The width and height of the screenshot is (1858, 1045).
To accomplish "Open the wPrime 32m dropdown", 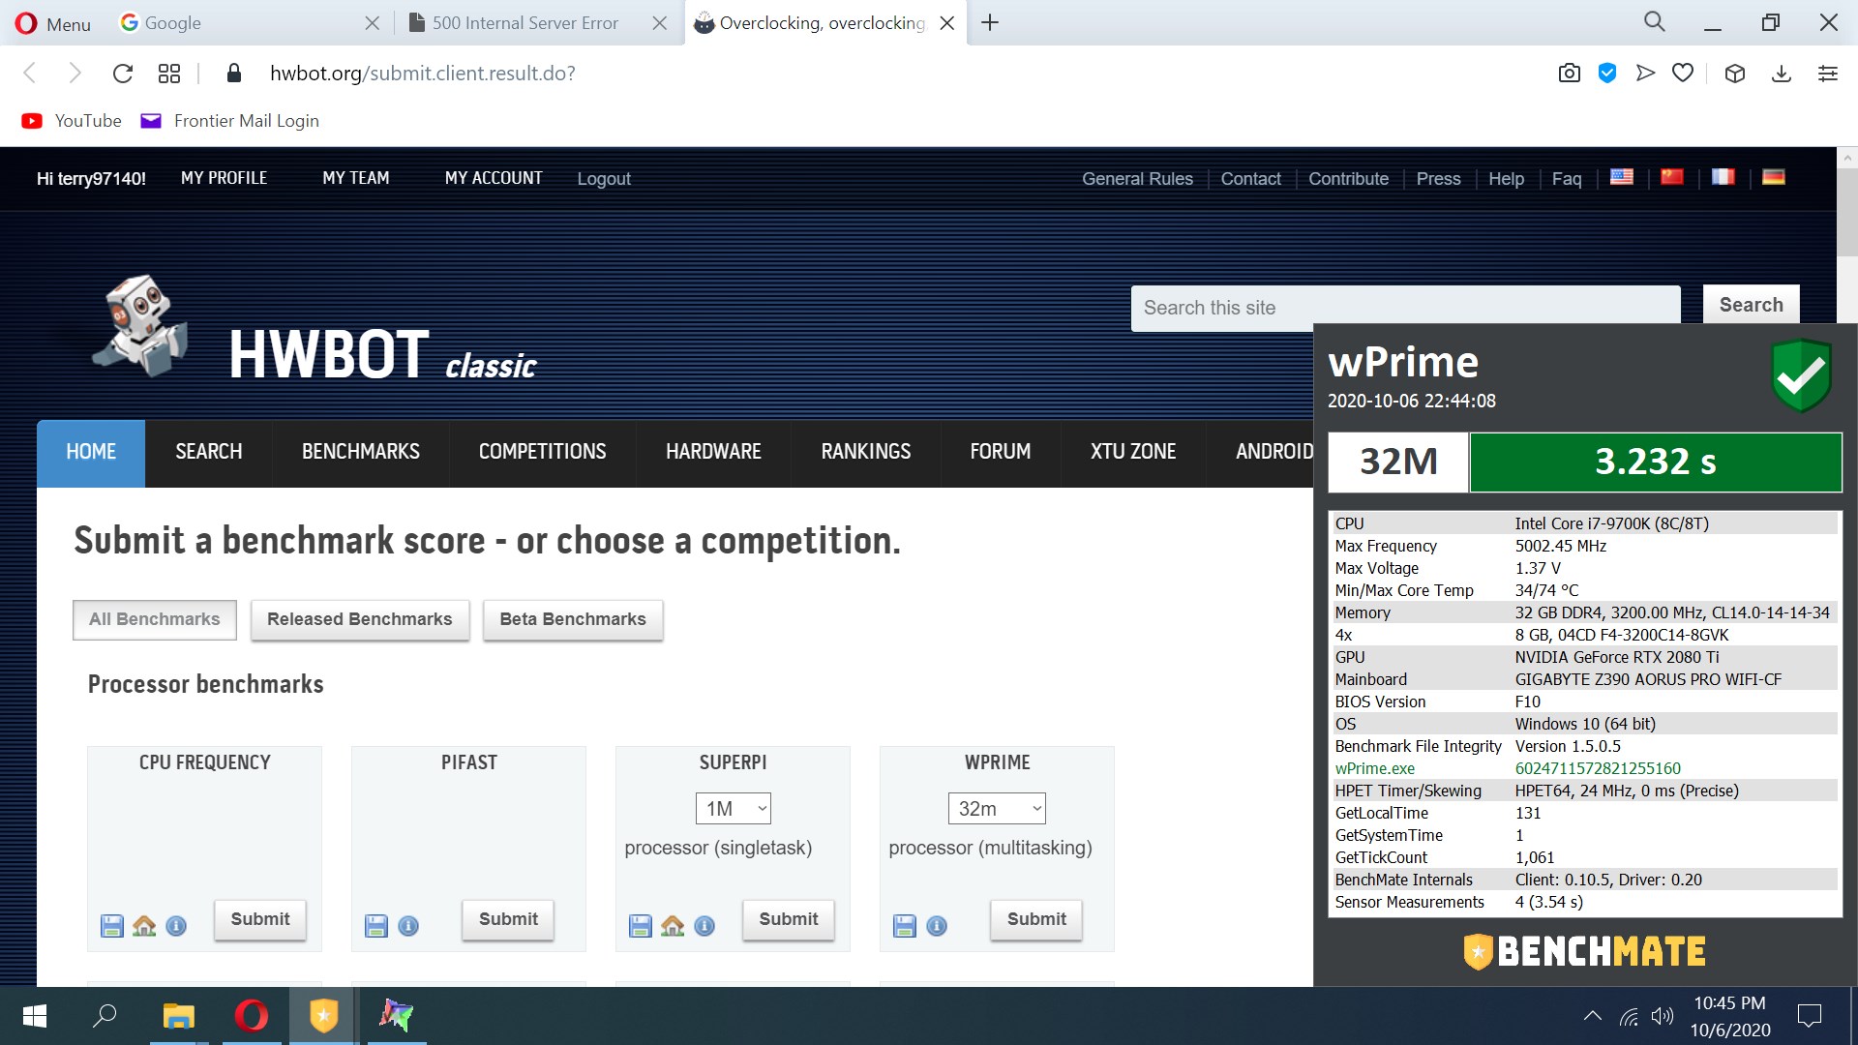I will (x=997, y=808).
